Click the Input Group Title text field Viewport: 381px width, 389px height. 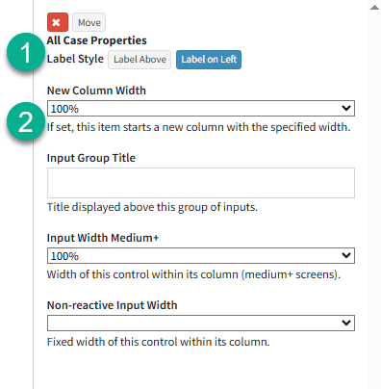point(201,183)
